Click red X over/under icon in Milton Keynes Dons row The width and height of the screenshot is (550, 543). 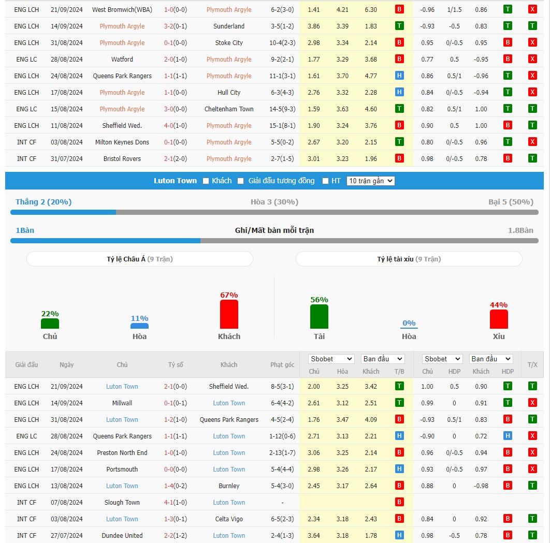532,142
